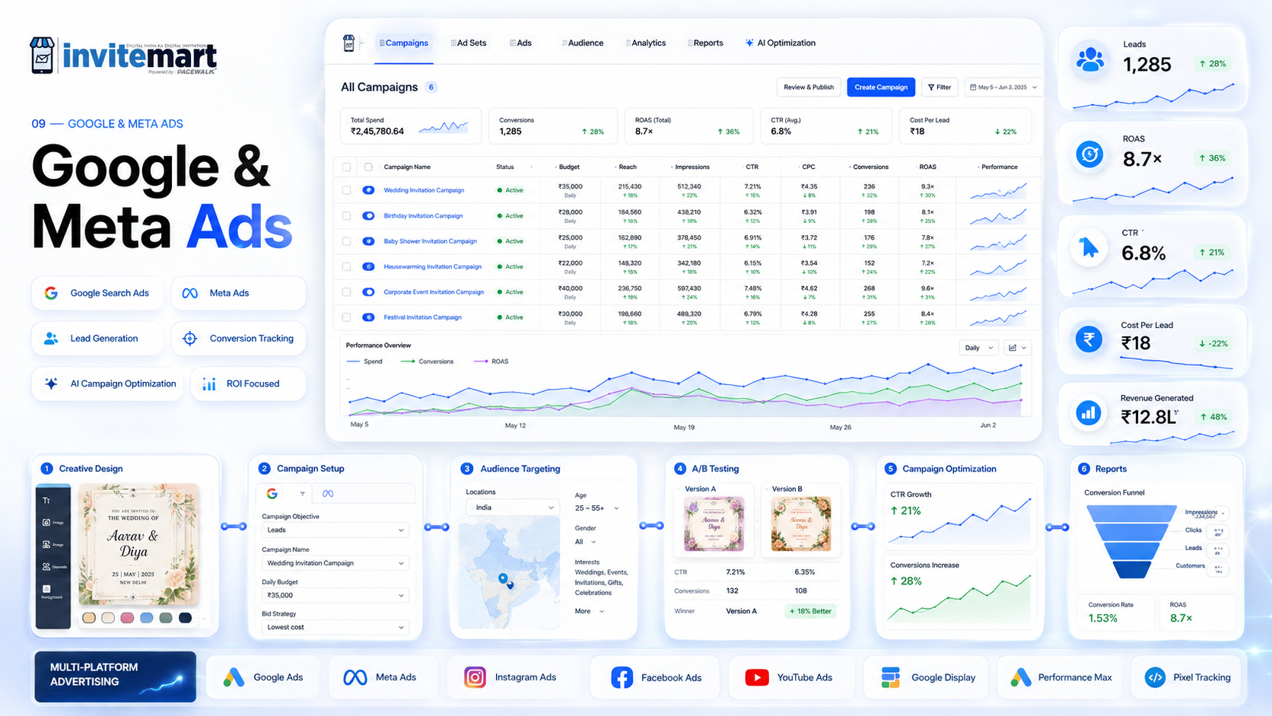Select the Version A invitation thumbnail
Screen dimensions: 1272x716
coord(714,523)
